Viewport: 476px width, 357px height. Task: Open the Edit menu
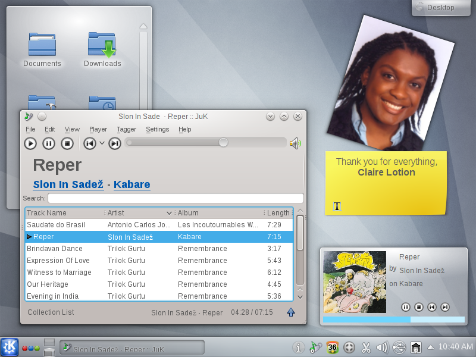[x=50, y=129]
